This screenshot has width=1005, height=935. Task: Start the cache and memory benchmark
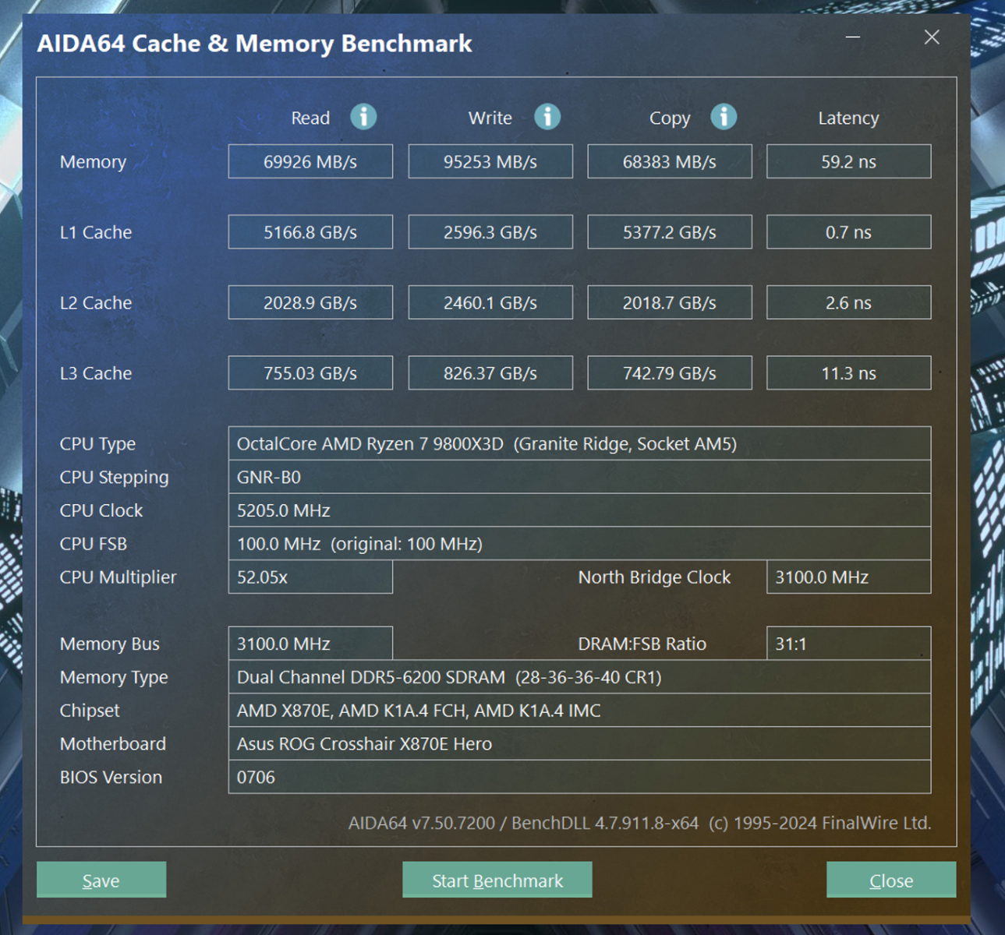(497, 880)
